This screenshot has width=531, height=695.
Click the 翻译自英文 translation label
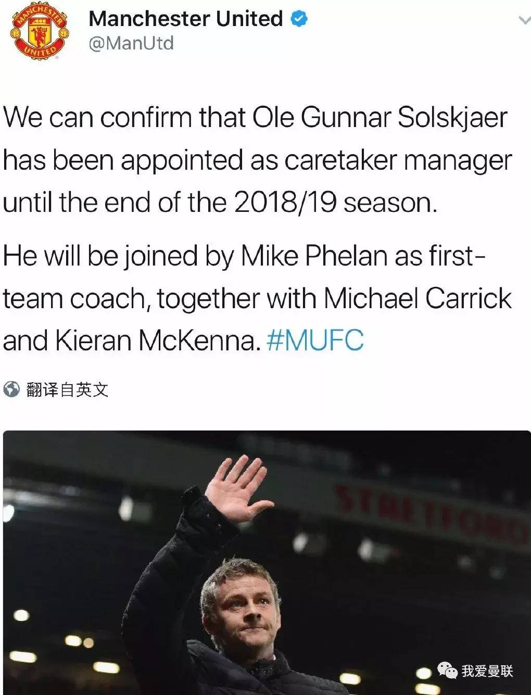tap(67, 389)
